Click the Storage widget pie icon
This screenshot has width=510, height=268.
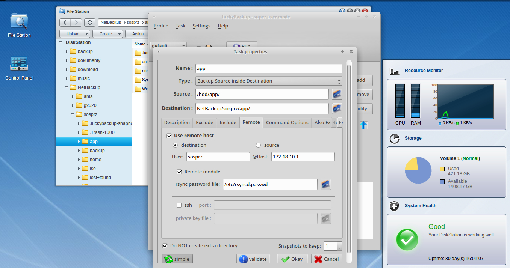tap(394, 139)
